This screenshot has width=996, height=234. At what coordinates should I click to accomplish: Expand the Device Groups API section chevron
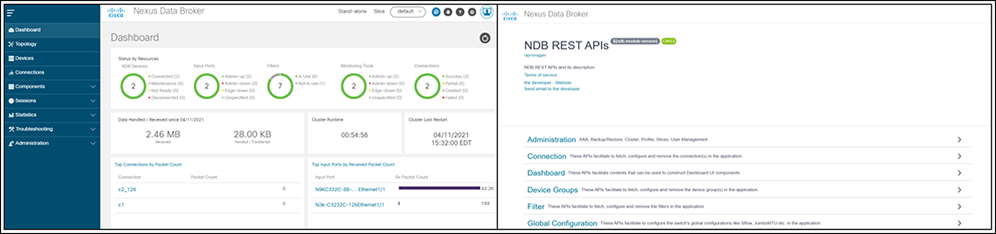(959, 190)
